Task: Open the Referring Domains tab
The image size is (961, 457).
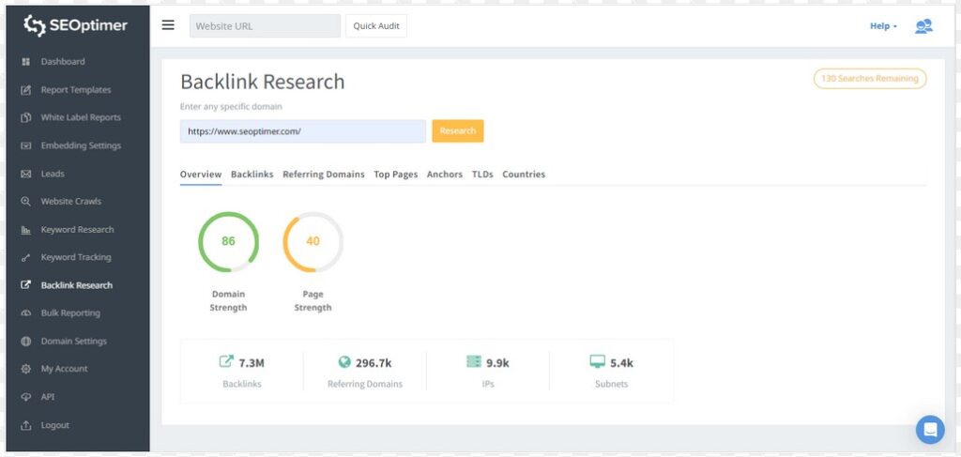Action: click(324, 175)
